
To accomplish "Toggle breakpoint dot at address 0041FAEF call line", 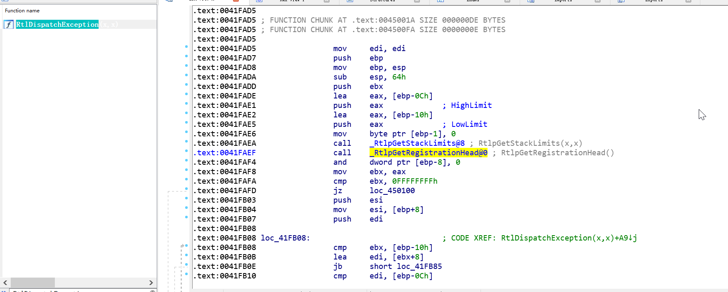I will pyautogui.click(x=186, y=151).
